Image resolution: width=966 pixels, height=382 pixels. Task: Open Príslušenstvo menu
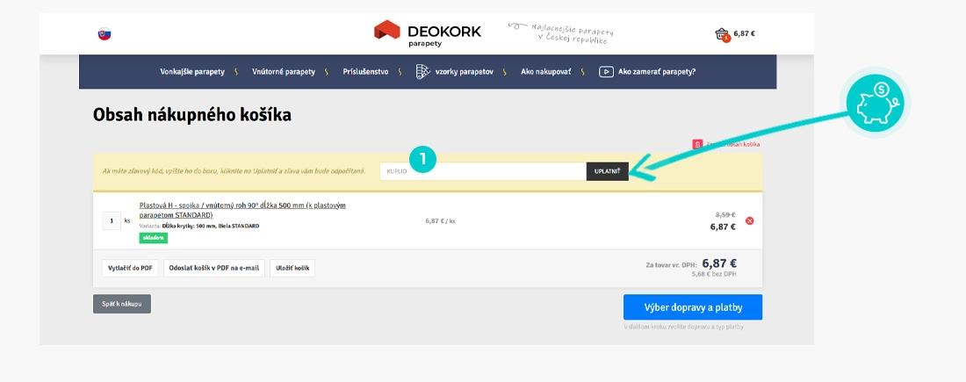coord(365,71)
